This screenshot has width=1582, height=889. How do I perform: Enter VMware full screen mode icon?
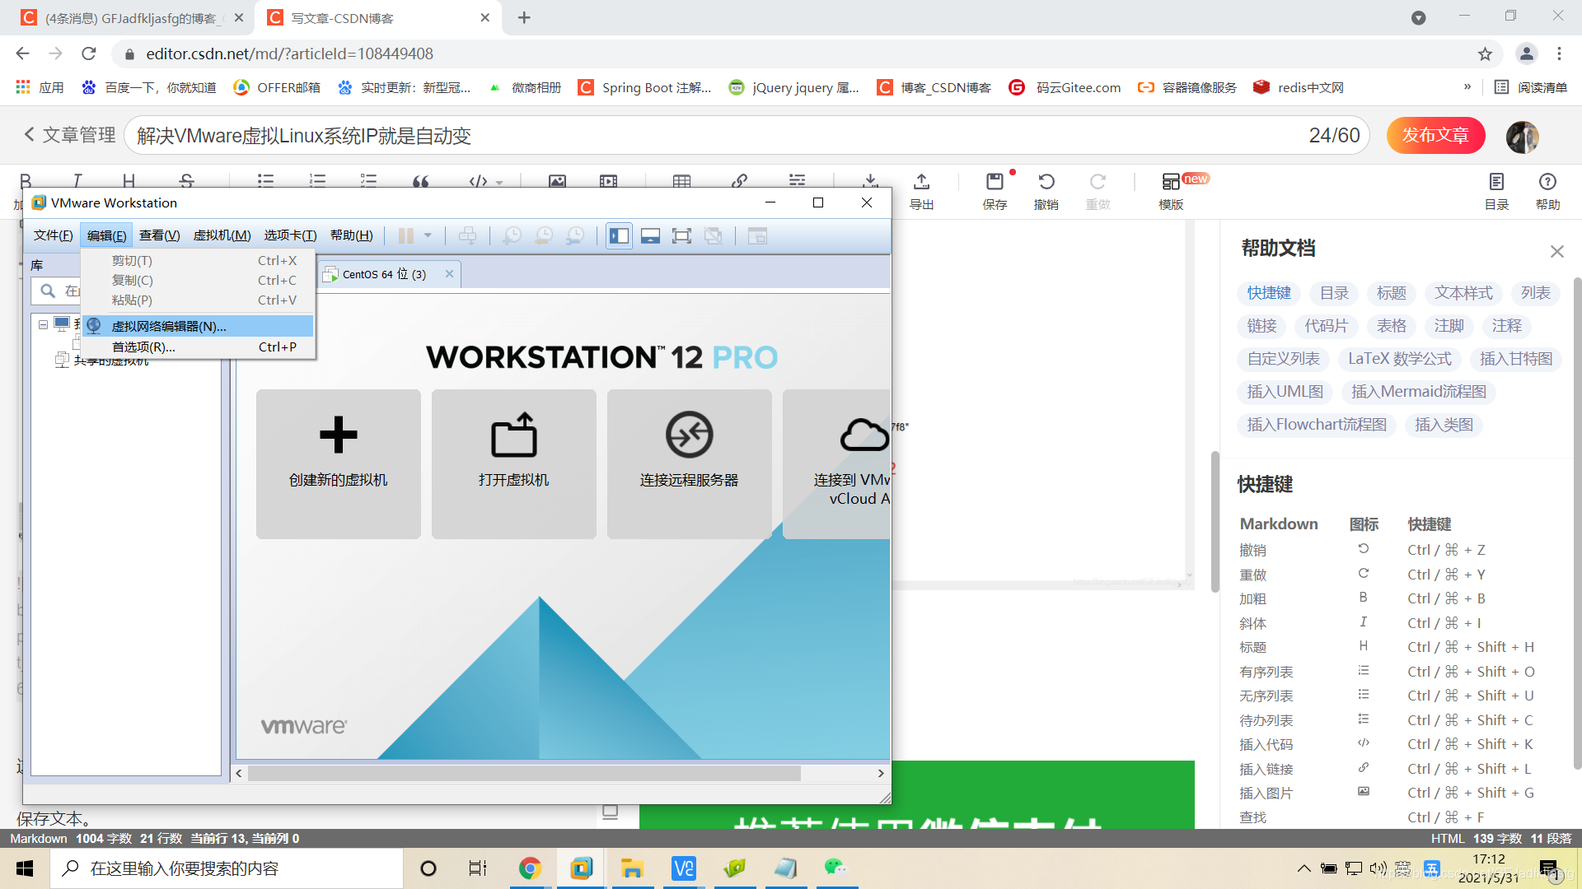coord(681,236)
